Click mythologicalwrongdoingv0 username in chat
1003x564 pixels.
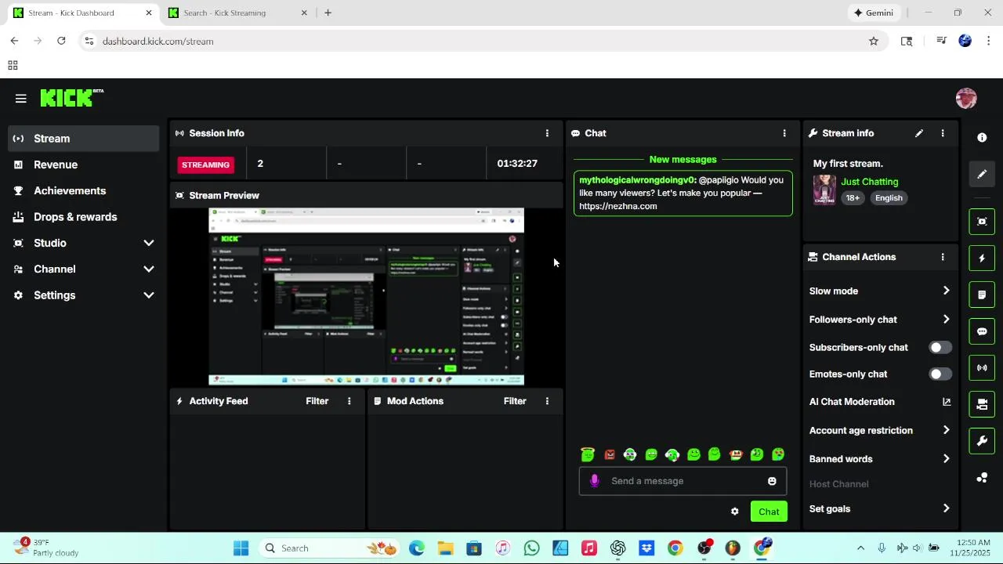(636, 180)
